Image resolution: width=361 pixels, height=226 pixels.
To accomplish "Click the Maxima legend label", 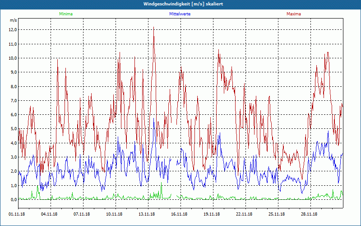I will click(x=294, y=14).
